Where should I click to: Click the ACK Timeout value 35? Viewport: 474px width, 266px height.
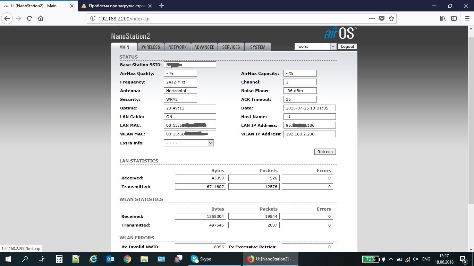point(300,99)
